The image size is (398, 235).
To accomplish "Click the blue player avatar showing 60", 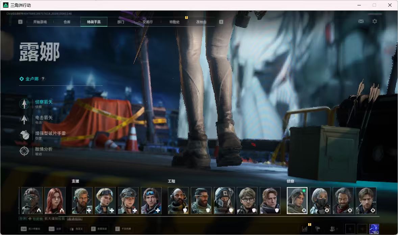I will pos(374,229).
